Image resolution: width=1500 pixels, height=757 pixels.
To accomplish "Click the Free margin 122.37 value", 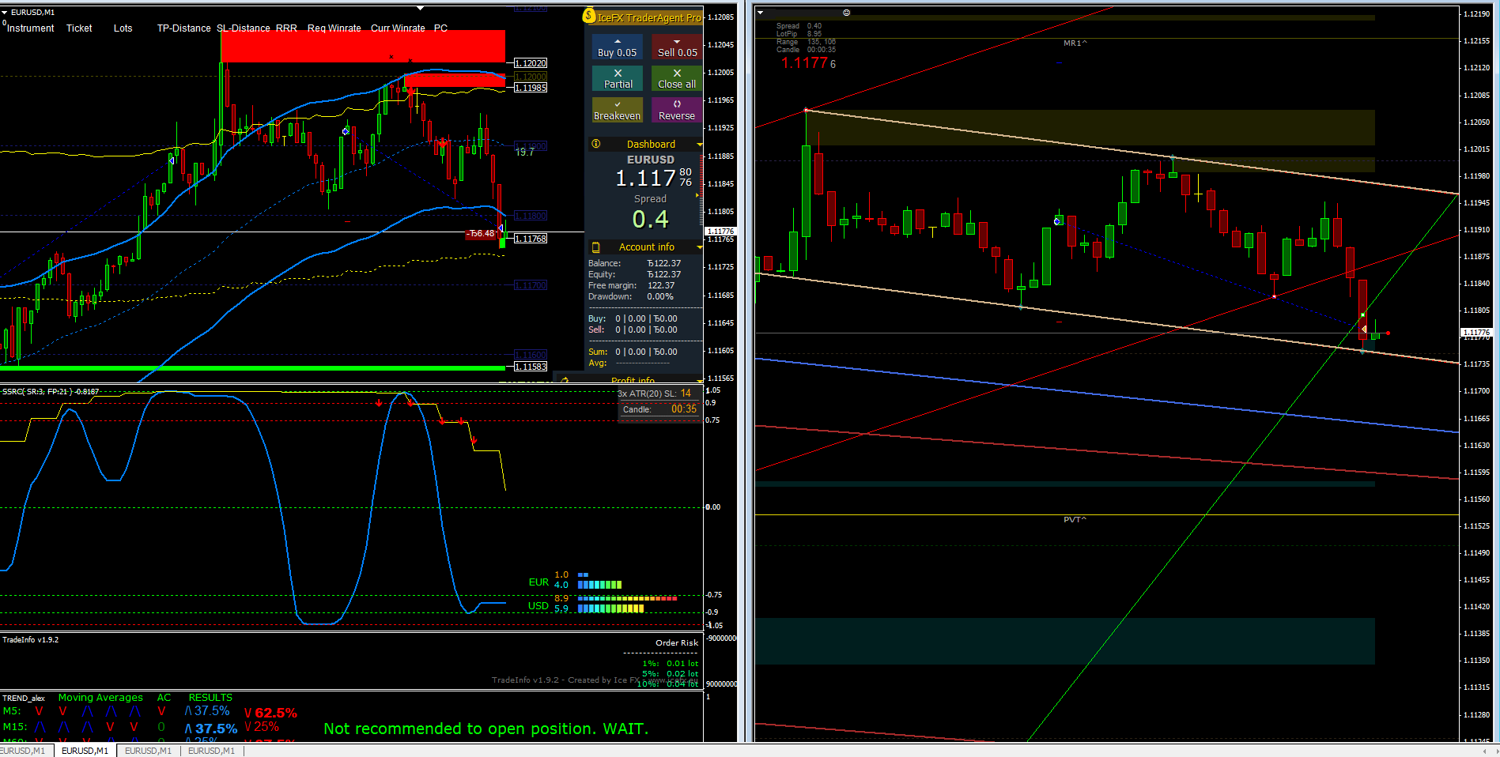I will (661, 285).
